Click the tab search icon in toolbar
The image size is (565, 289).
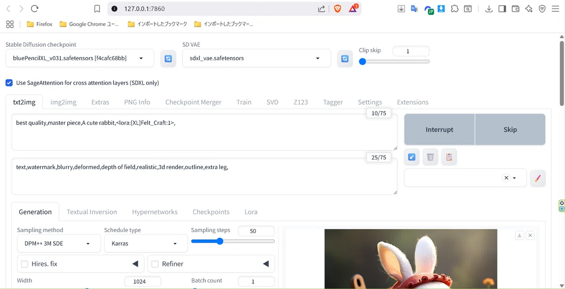pyautogui.click(x=468, y=8)
